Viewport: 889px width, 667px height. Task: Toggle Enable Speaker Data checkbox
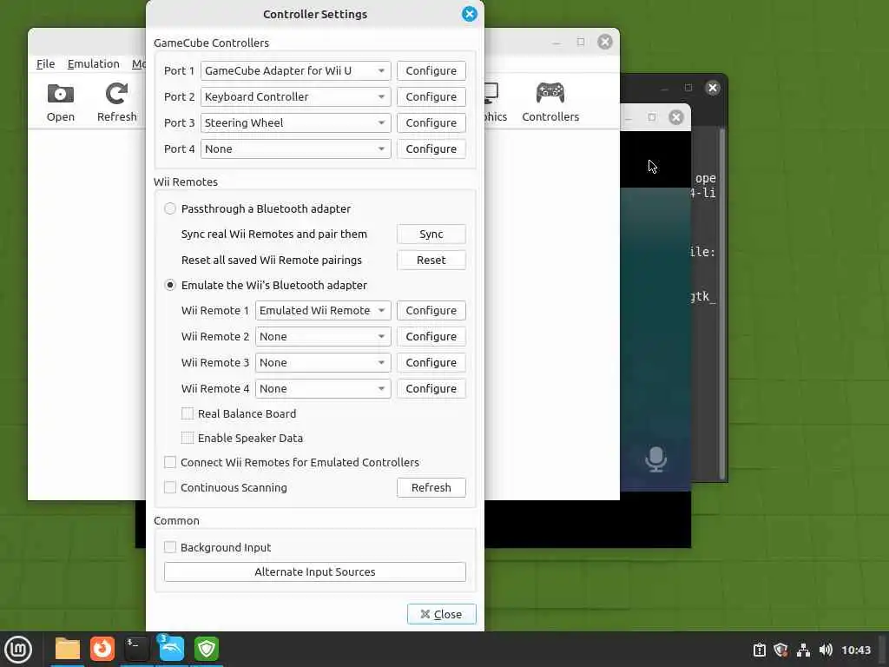(x=188, y=438)
